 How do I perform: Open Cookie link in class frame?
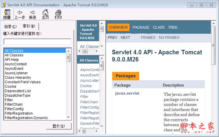click(x=86, y=86)
